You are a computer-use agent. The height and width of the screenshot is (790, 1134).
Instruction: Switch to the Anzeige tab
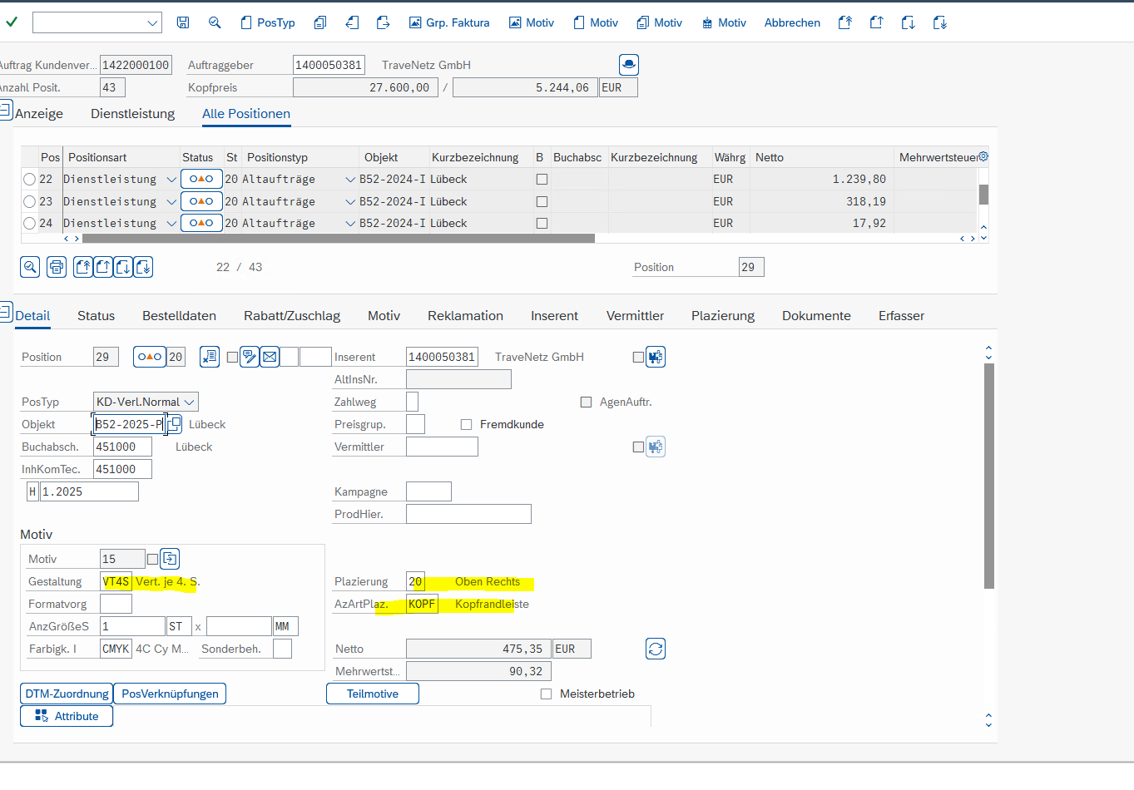(x=39, y=113)
